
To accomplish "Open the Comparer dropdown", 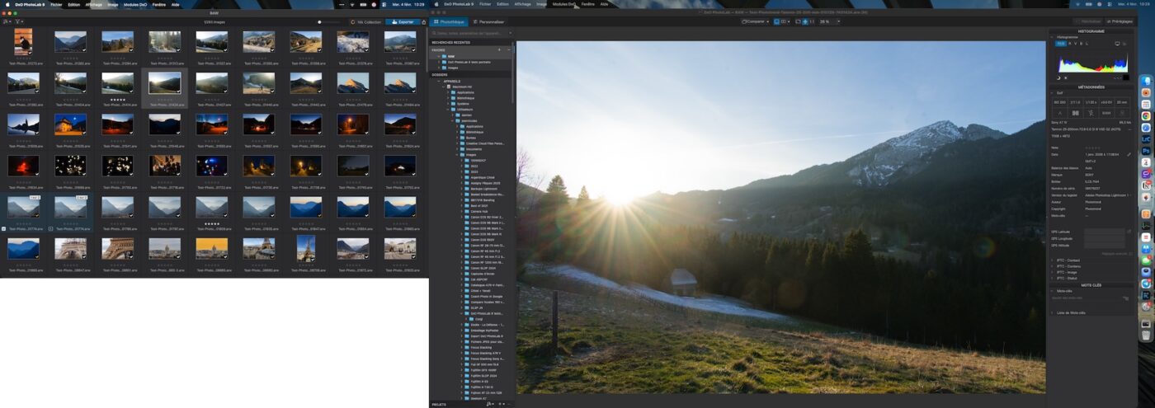I will pyautogui.click(x=755, y=21).
